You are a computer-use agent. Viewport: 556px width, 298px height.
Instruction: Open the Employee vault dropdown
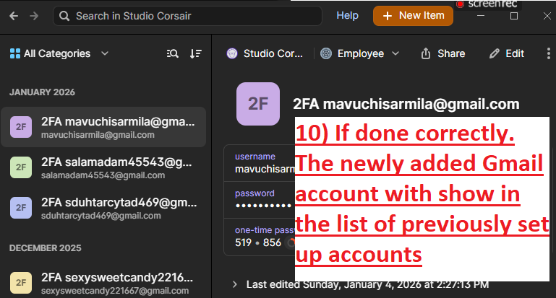(359, 53)
